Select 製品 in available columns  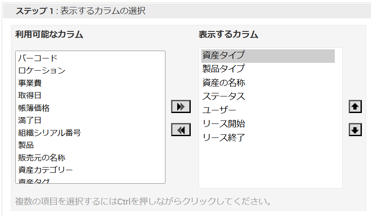(x=26, y=145)
